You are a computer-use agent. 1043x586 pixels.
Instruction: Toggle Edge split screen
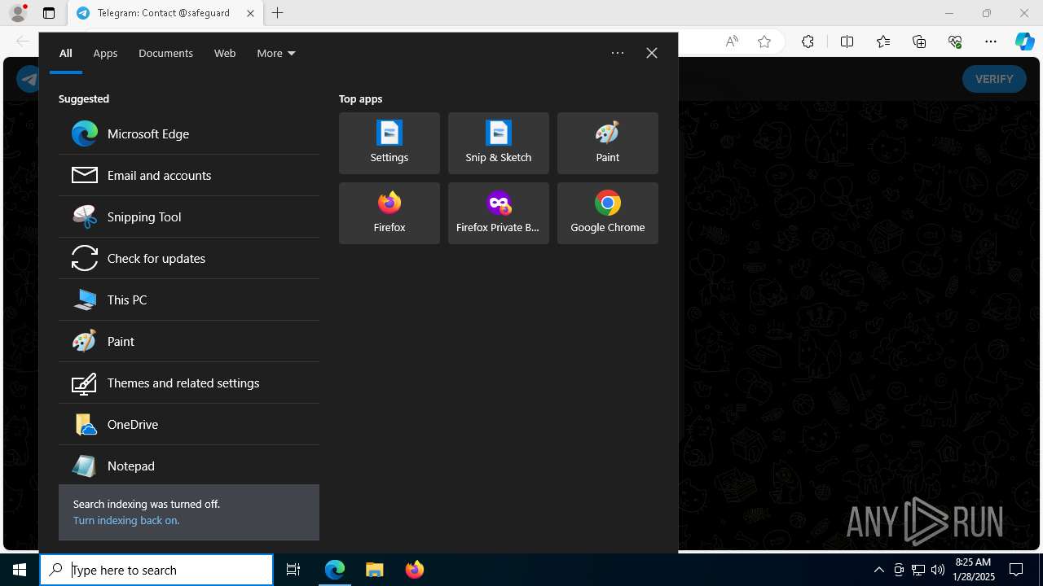(847, 42)
